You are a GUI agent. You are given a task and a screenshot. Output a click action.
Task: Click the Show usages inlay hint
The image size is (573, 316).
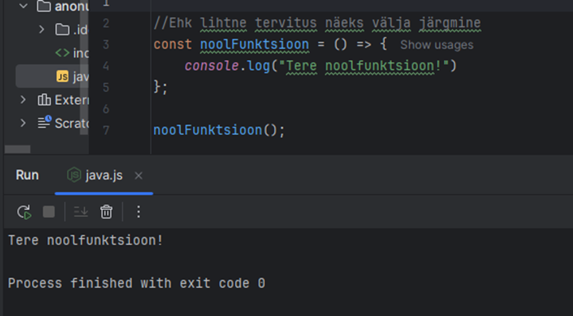(436, 45)
